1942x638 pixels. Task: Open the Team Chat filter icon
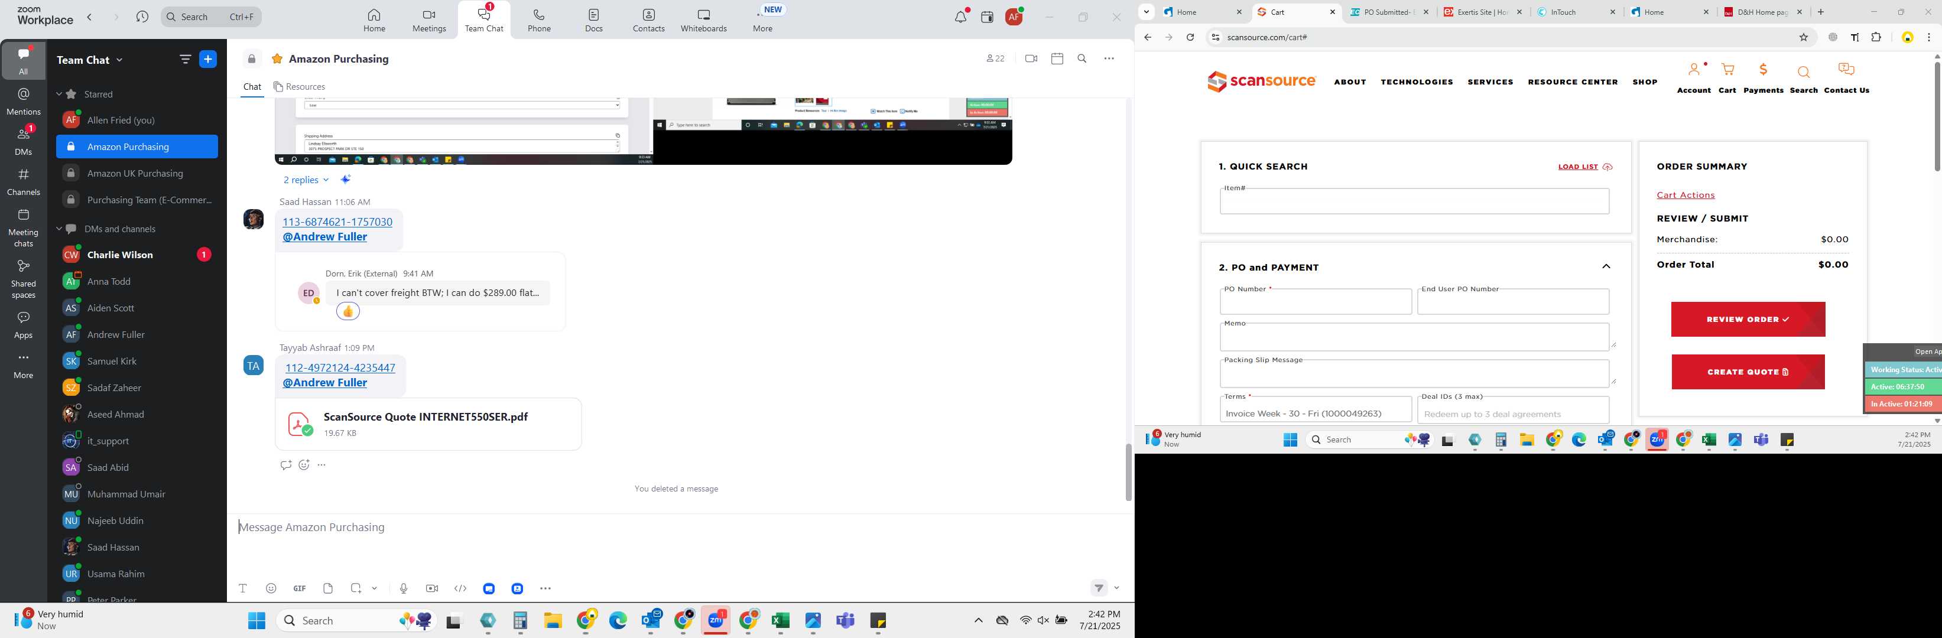click(185, 60)
